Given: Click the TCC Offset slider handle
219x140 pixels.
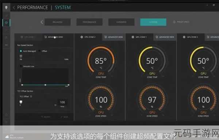Looking at the screenshot, I should click(21, 102).
